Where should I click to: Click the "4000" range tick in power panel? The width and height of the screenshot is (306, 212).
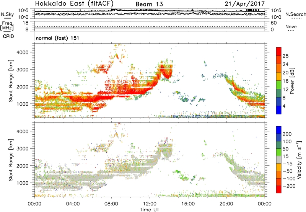tap(22, 52)
